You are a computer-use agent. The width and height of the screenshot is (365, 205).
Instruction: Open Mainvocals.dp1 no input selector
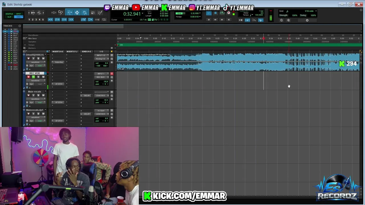102,110
